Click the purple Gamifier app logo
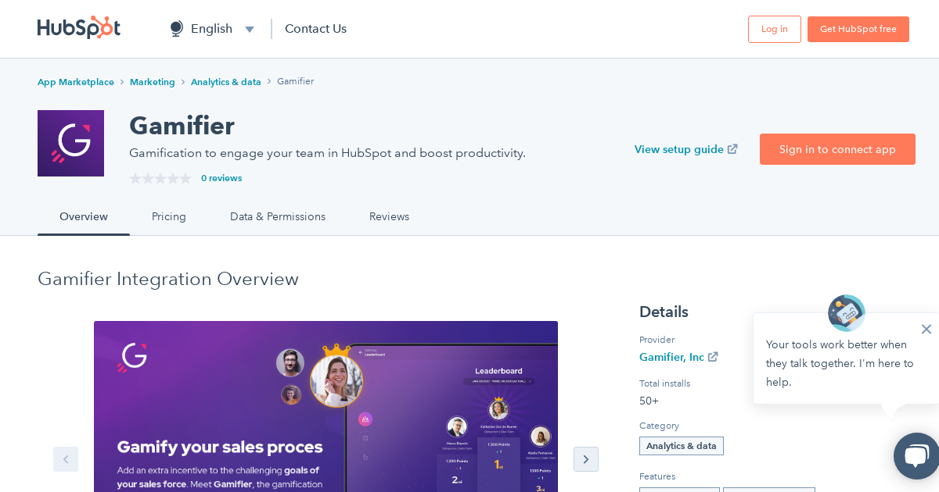Screen dimensions: 939x492 (x=70, y=143)
